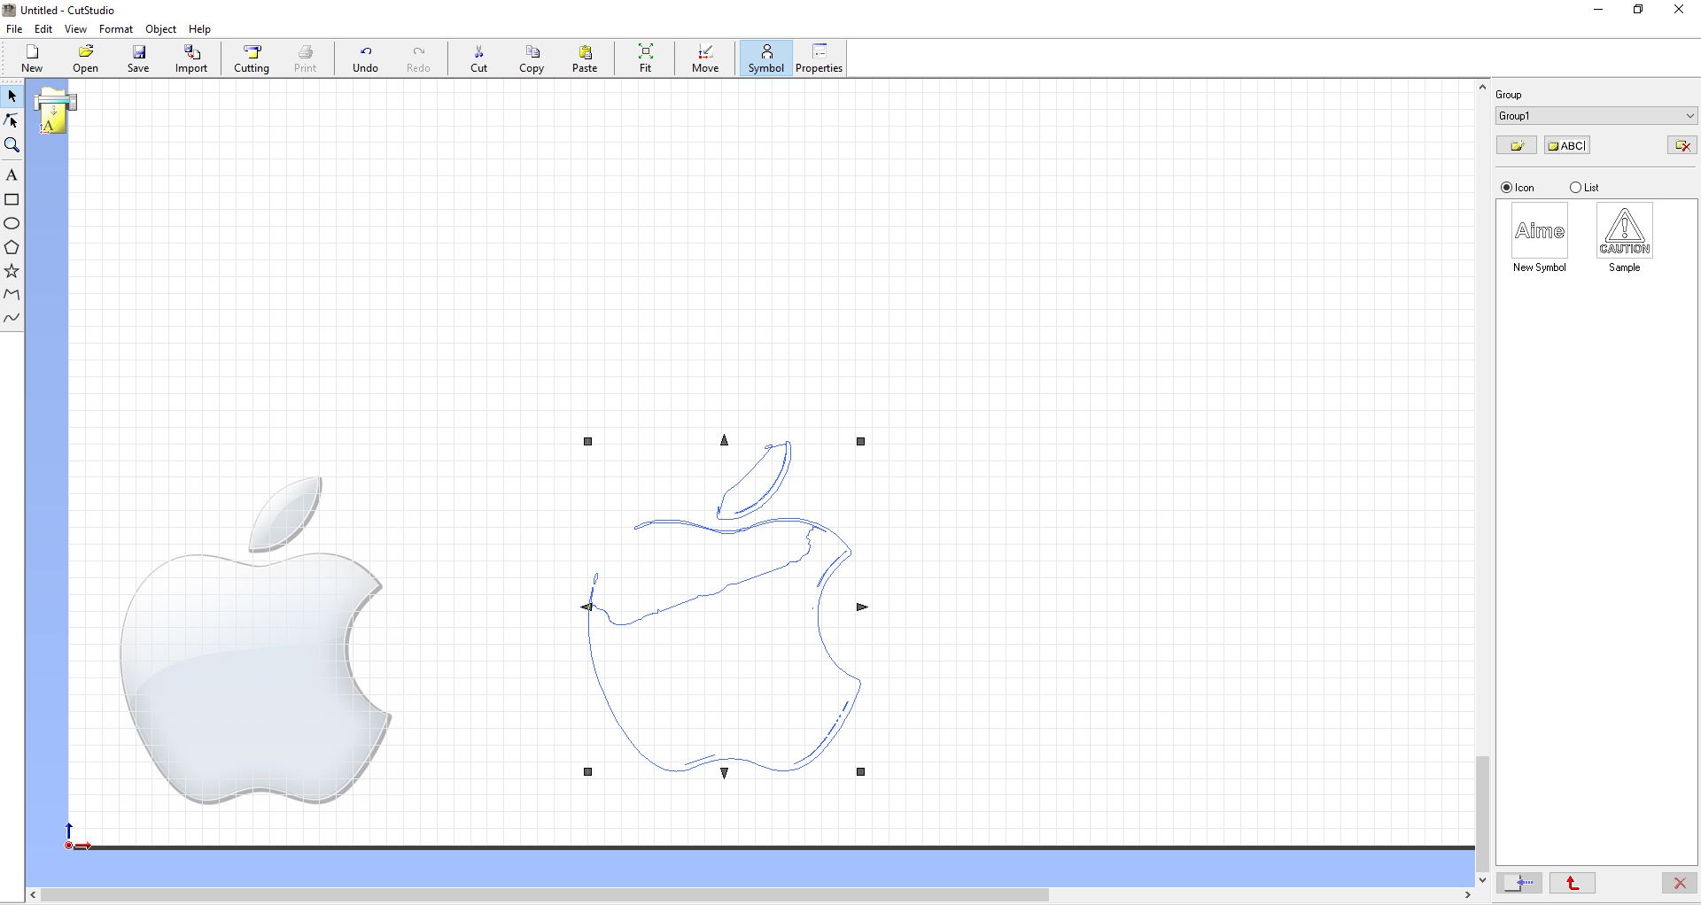Choose the selection arrow tool
Viewport: 1701px width, 905px height.
coord(12,96)
